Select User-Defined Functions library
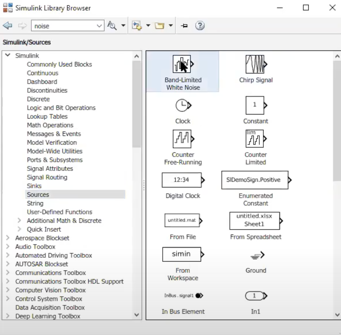Screen dimensions: 341x335 pos(59,212)
